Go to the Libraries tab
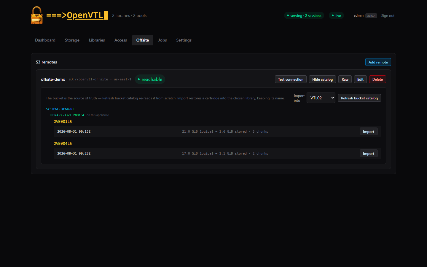 click(x=97, y=40)
